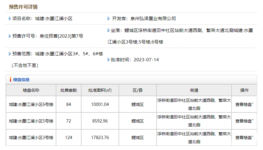The width and height of the screenshot is (263, 150).
Task: Click street address cell of 6号楼 row
Action: (194, 104)
